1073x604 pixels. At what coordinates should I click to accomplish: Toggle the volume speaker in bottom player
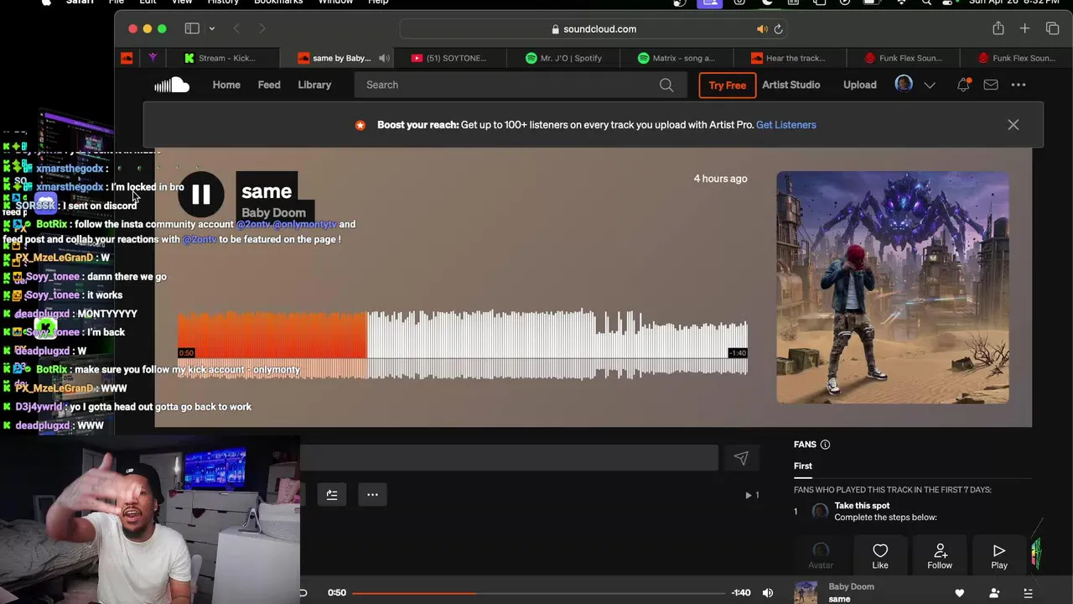pos(768,593)
